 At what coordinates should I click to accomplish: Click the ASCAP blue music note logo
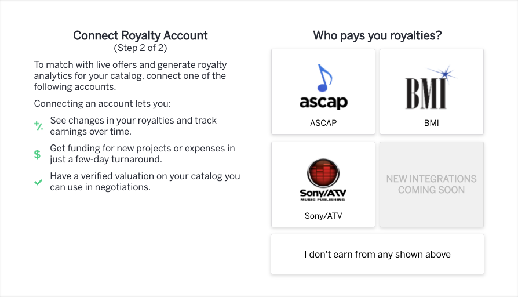point(323,86)
